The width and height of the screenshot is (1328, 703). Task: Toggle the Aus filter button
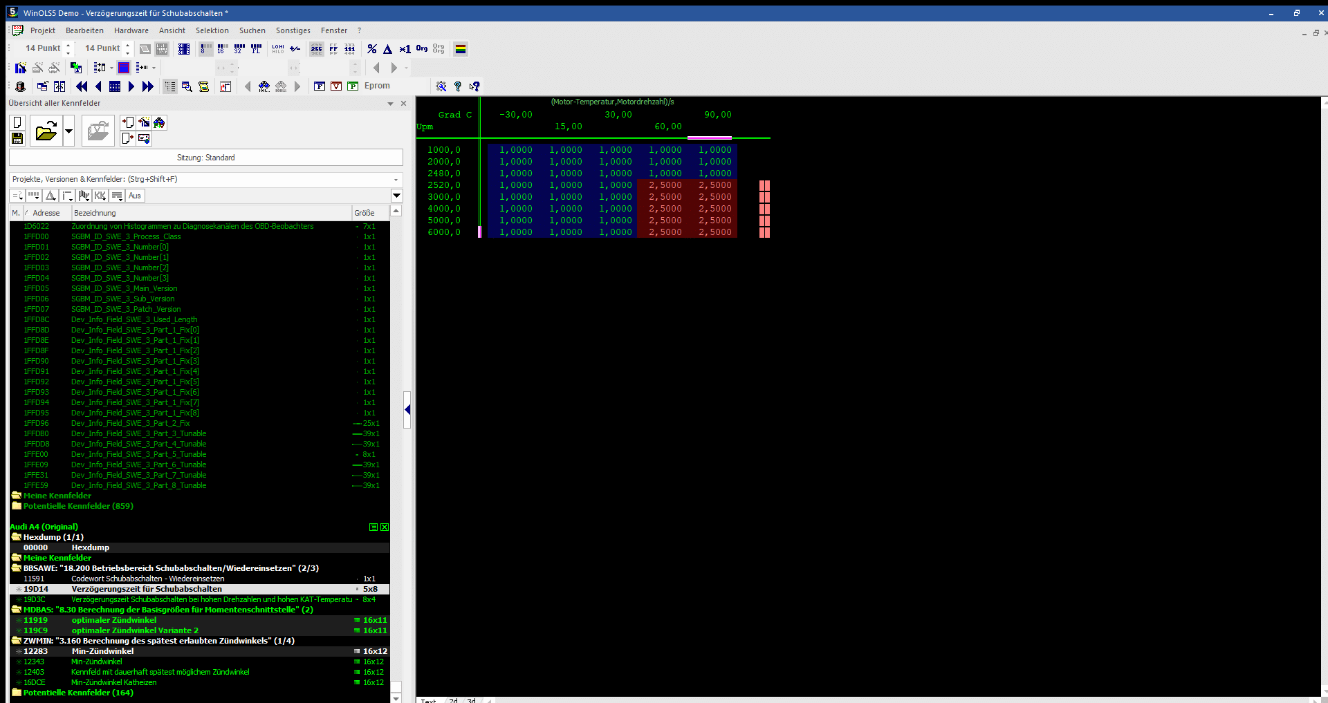click(x=135, y=196)
